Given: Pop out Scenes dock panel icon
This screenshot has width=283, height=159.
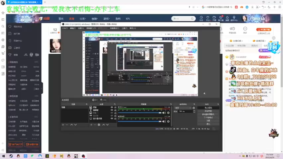Looking at the screenshot, I should 87,104.
